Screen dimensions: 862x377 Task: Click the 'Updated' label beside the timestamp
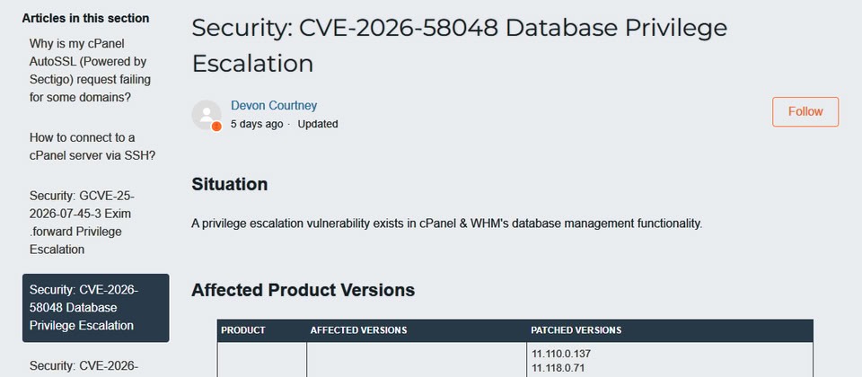(318, 124)
